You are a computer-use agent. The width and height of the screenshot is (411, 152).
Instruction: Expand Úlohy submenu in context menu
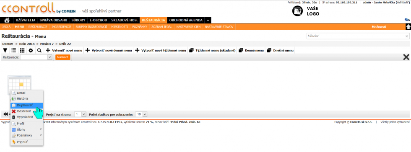[x=27, y=129]
